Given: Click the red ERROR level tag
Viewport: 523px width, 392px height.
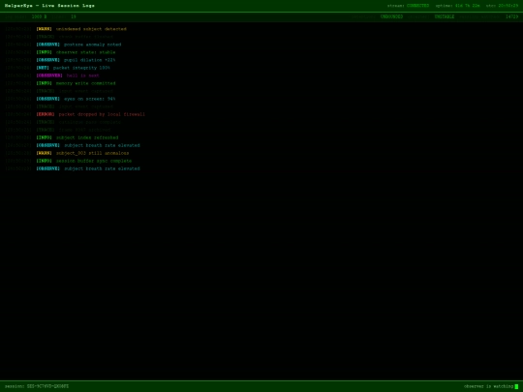Looking at the screenshot, I should pos(46,114).
